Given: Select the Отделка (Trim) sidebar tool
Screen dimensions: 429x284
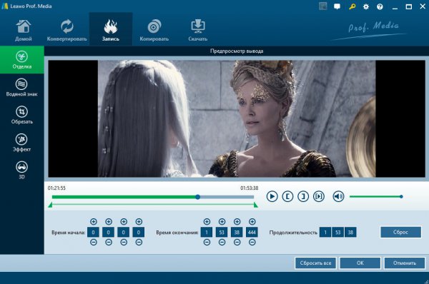Looking at the screenshot, I should pos(22,60).
